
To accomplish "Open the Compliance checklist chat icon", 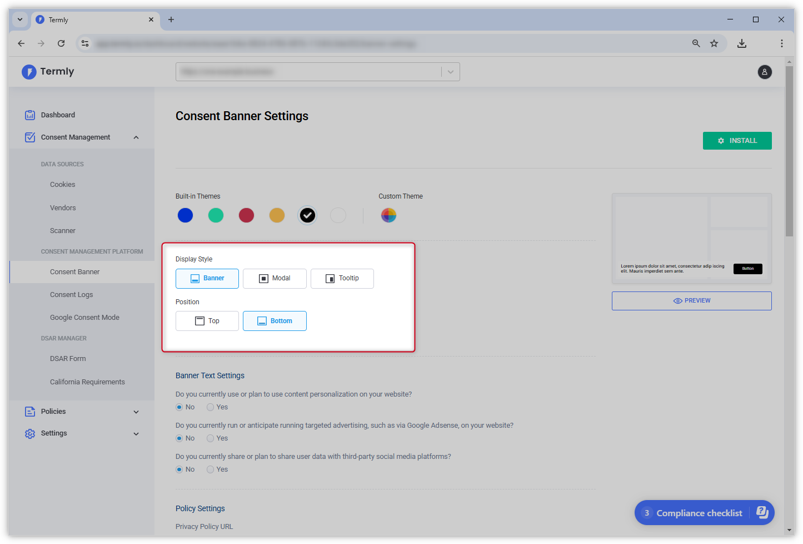I will [762, 512].
